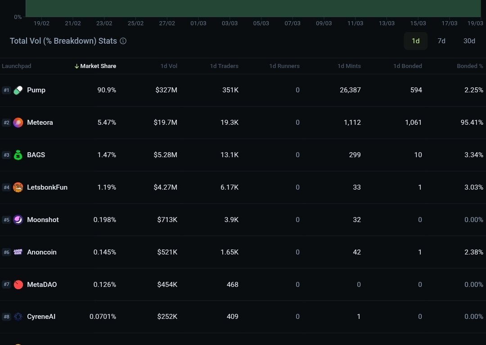486x345 pixels.
Task: Click BAGS volume $5.28M
Action: [166, 155]
